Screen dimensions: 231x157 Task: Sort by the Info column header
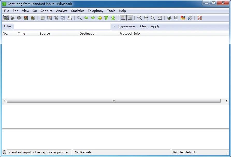(x=181, y=34)
